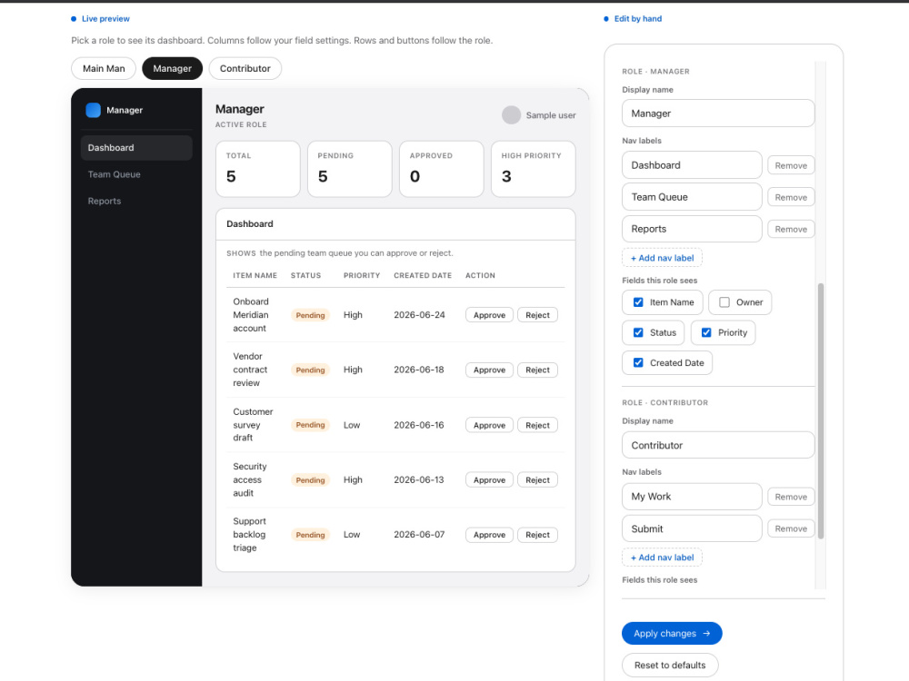
Task: Edit the Contributor display name field
Action: (718, 445)
